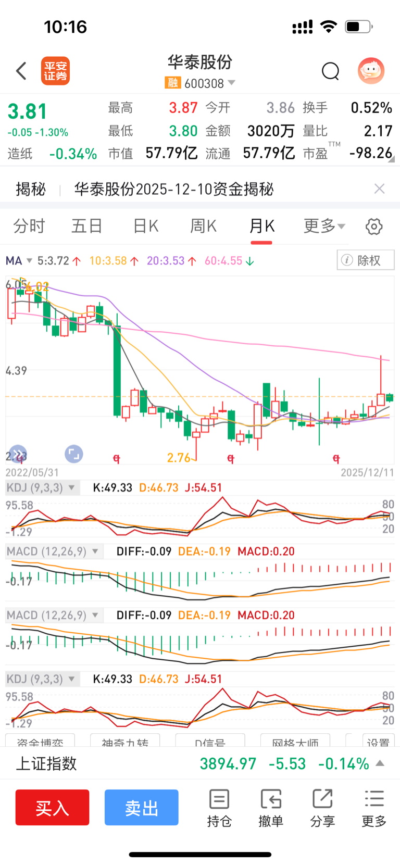This screenshot has height=866, width=400.
Task: Switch to 五日 tab
Action: tap(87, 226)
